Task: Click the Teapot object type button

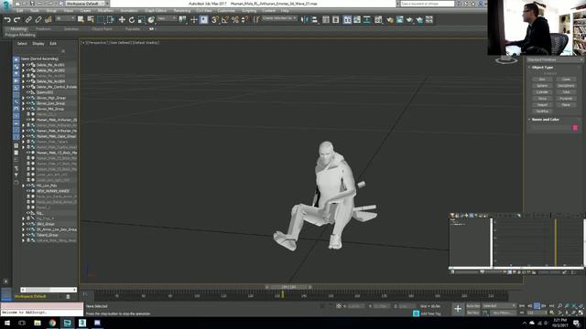Action: (542, 105)
